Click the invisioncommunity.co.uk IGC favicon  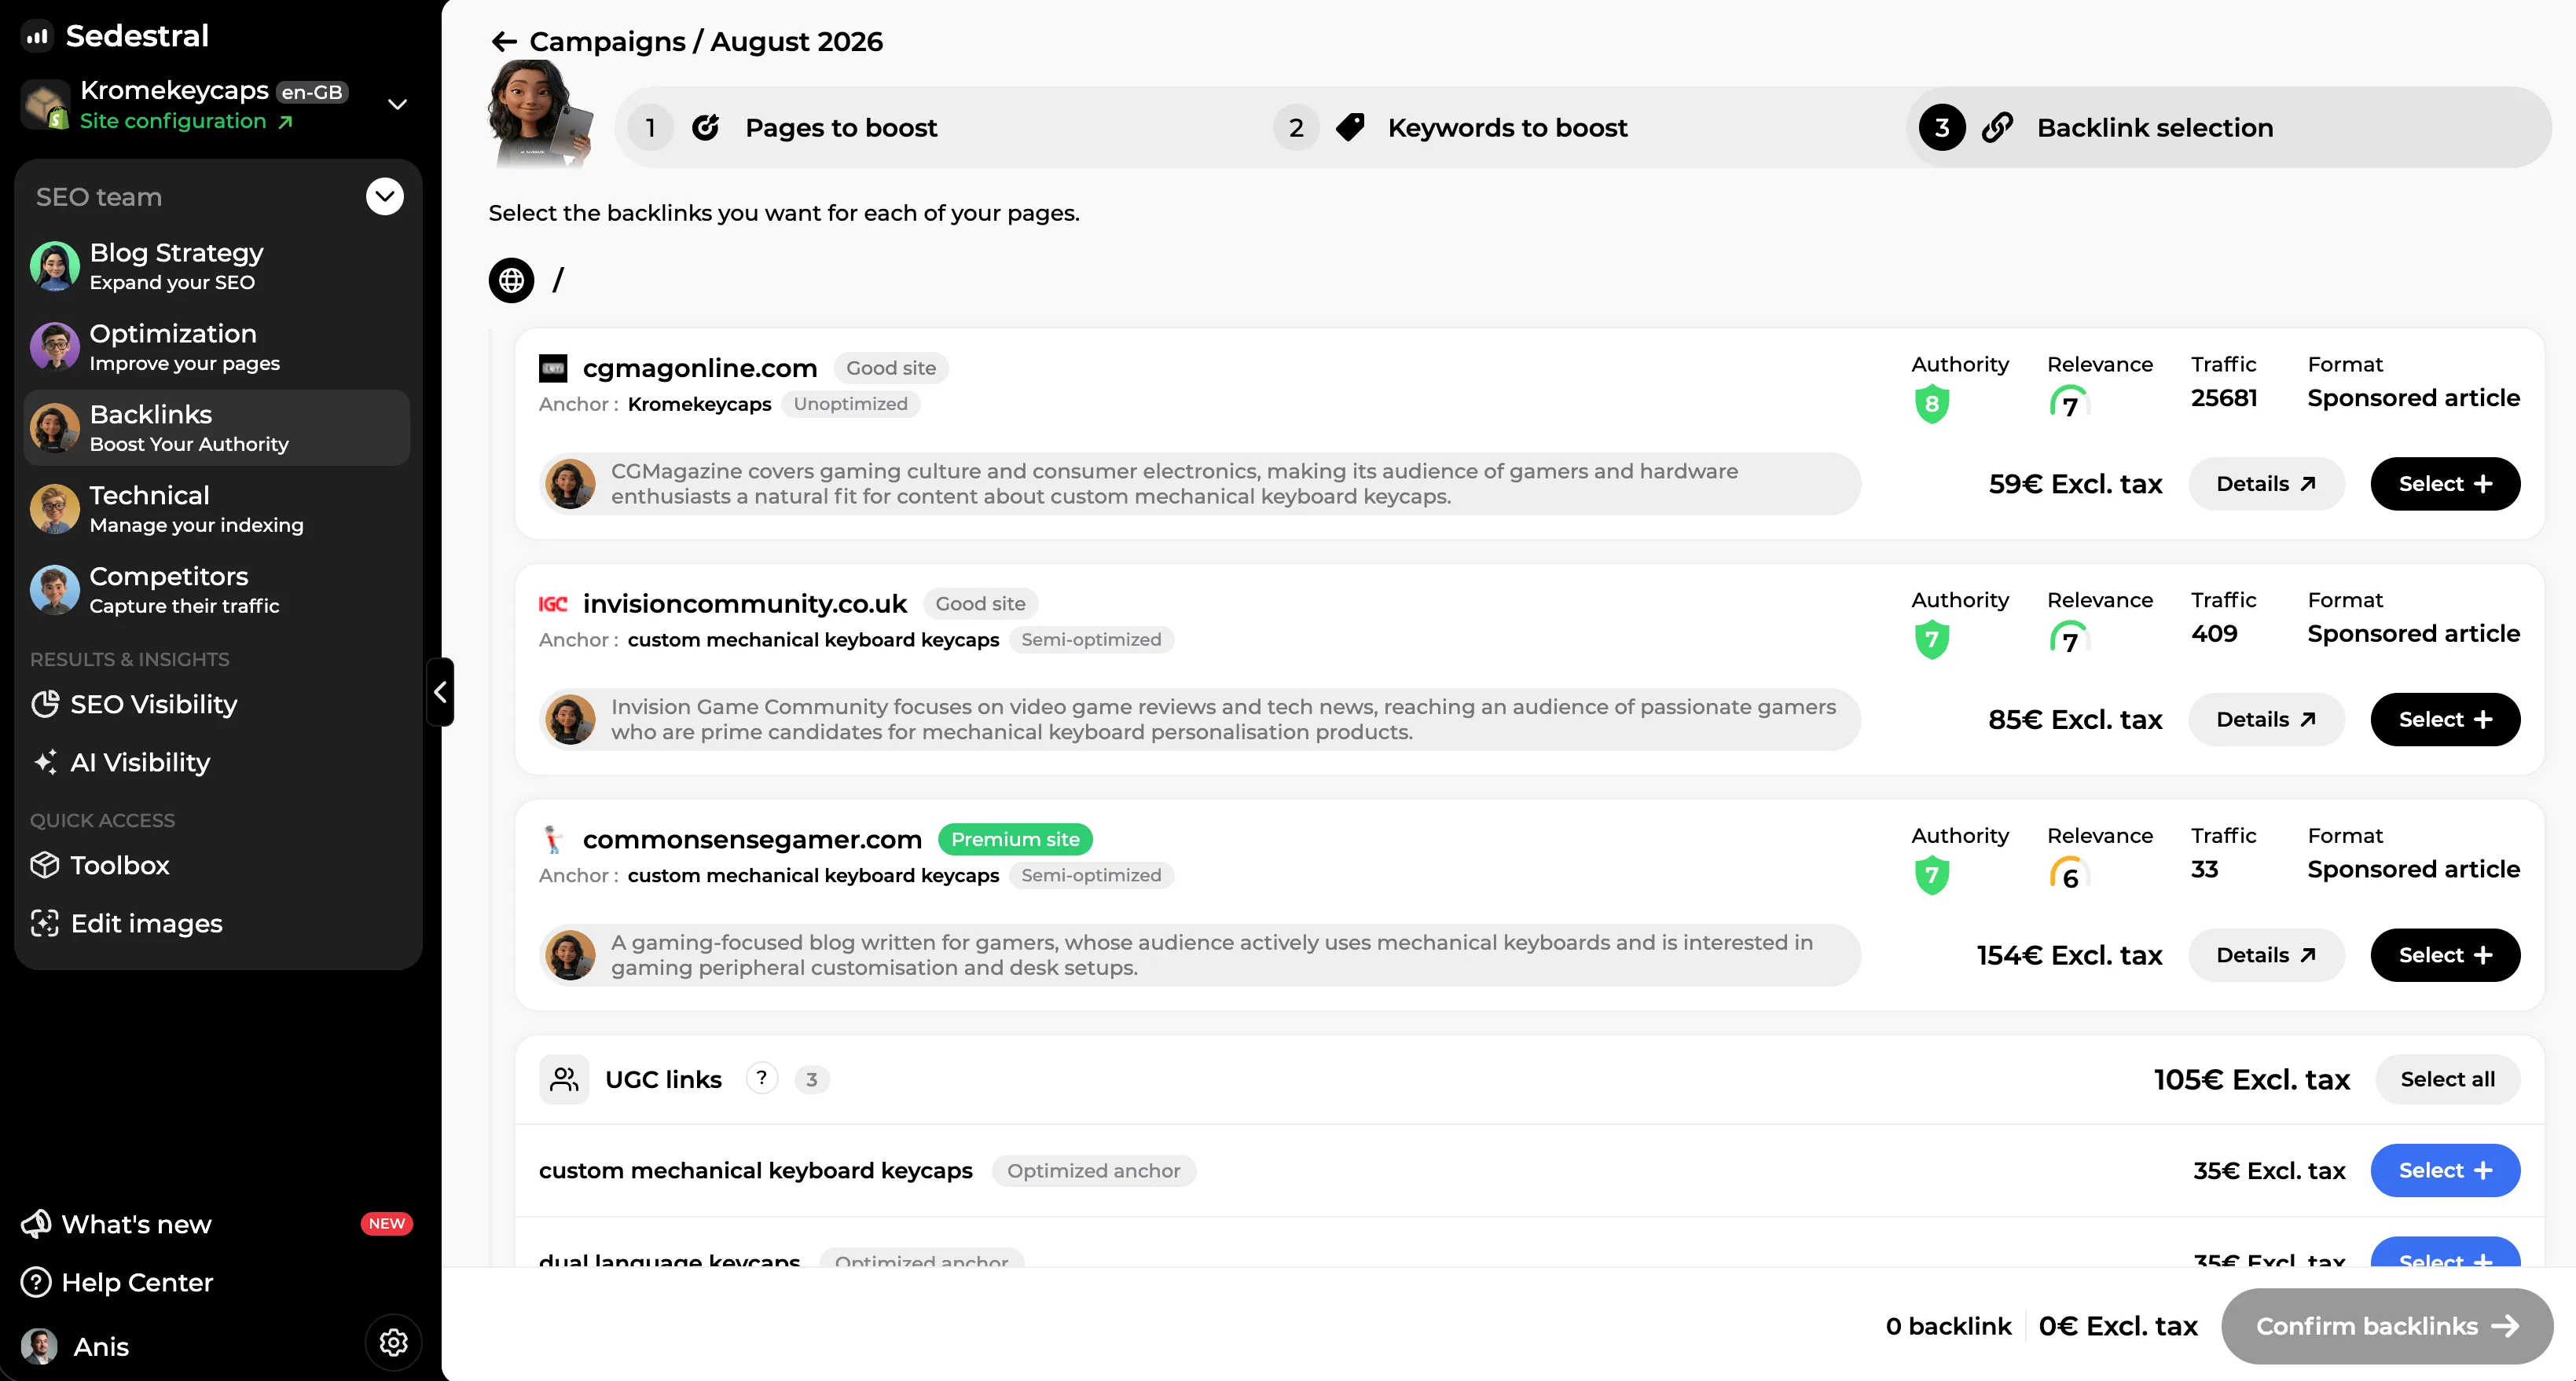[x=553, y=605]
